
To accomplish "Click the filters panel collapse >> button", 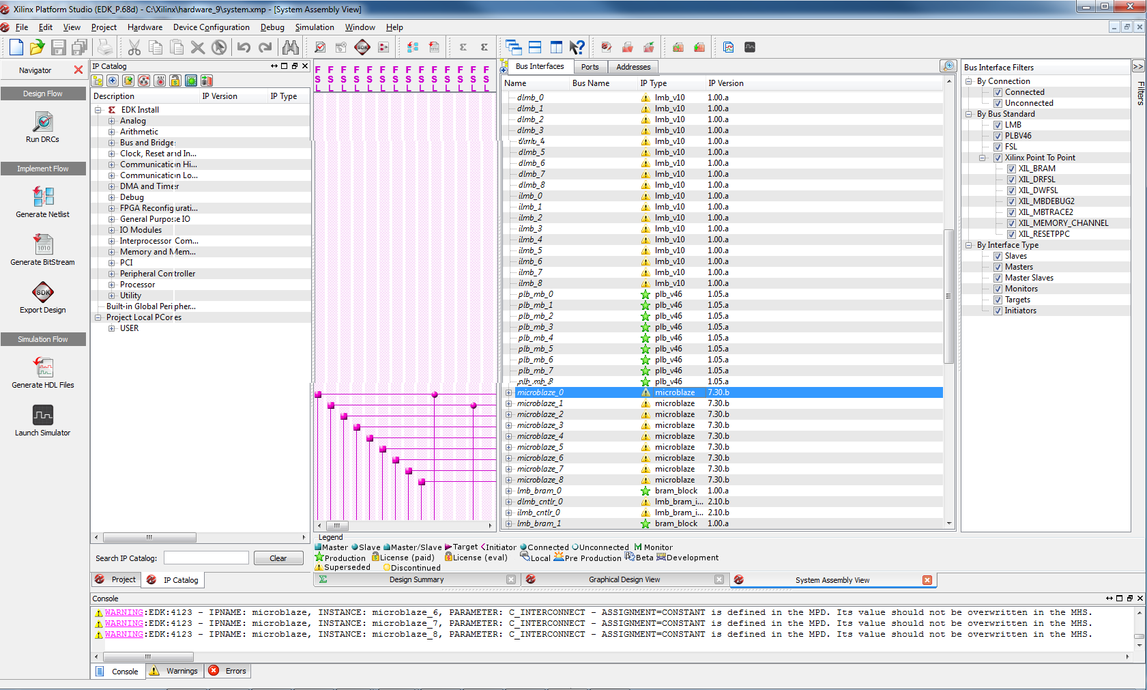I will coord(1138,66).
